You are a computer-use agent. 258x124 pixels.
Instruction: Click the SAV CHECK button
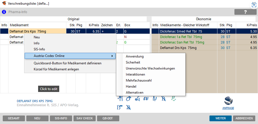point(84,118)
